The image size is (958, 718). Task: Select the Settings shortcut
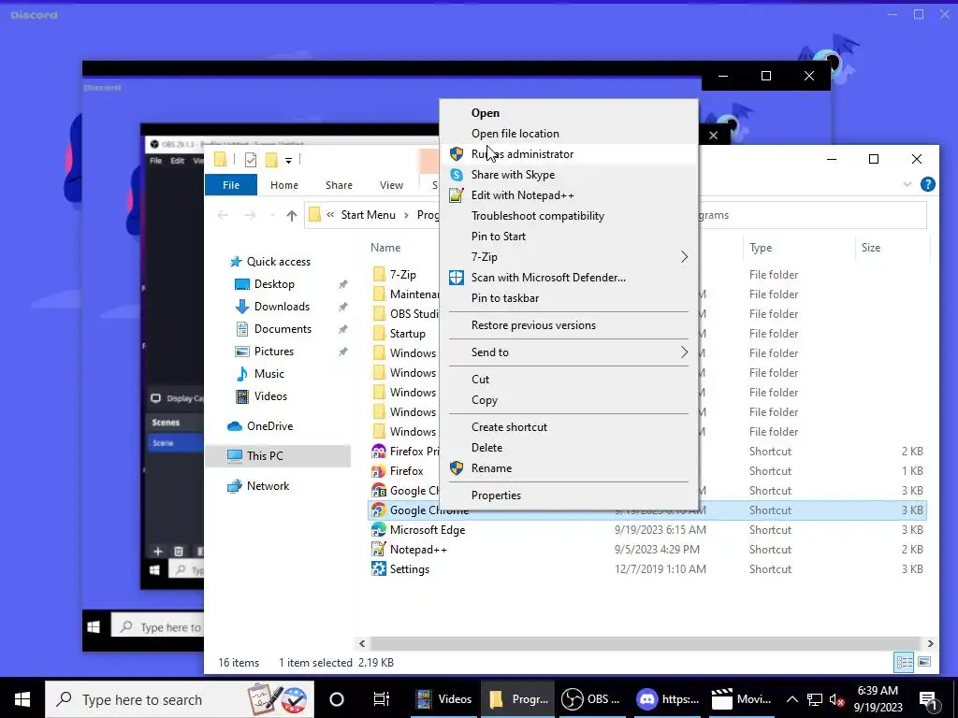(x=410, y=569)
